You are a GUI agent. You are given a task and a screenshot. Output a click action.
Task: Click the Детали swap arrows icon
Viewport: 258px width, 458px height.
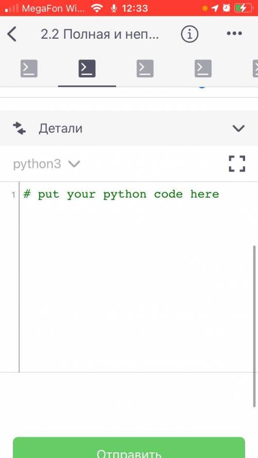coord(19,128)
